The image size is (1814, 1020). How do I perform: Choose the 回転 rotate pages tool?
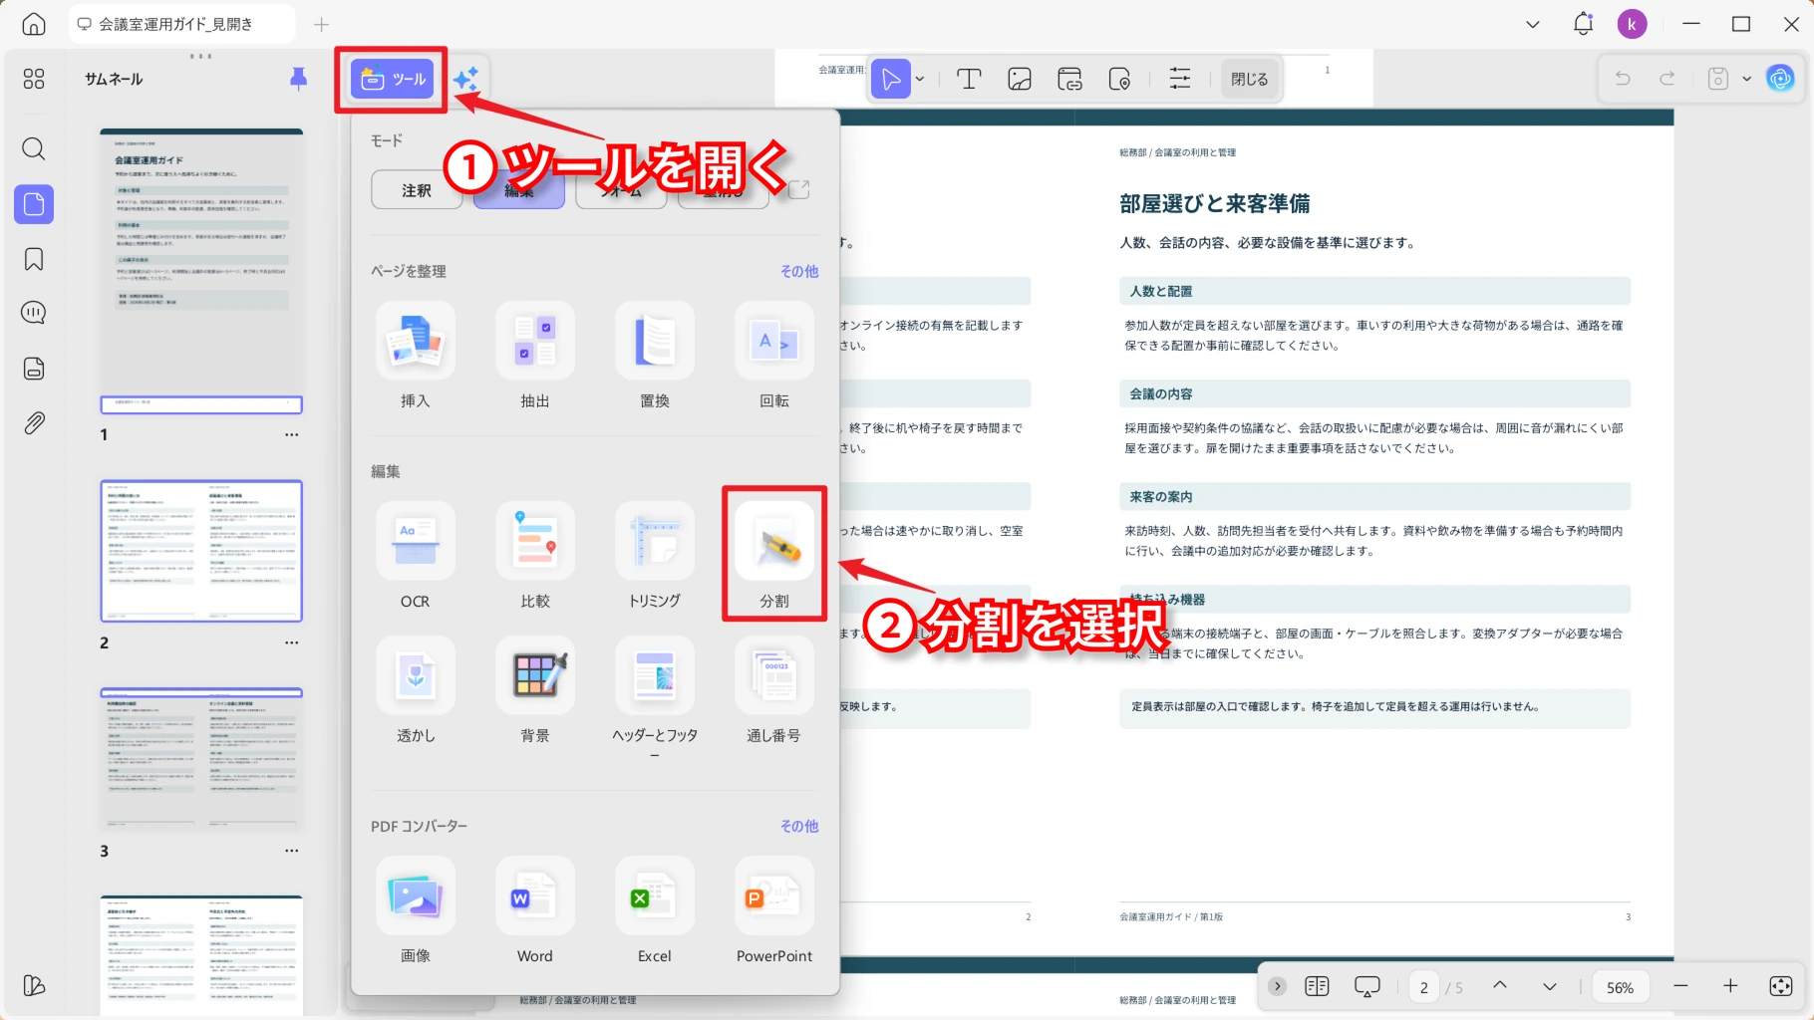774,356
